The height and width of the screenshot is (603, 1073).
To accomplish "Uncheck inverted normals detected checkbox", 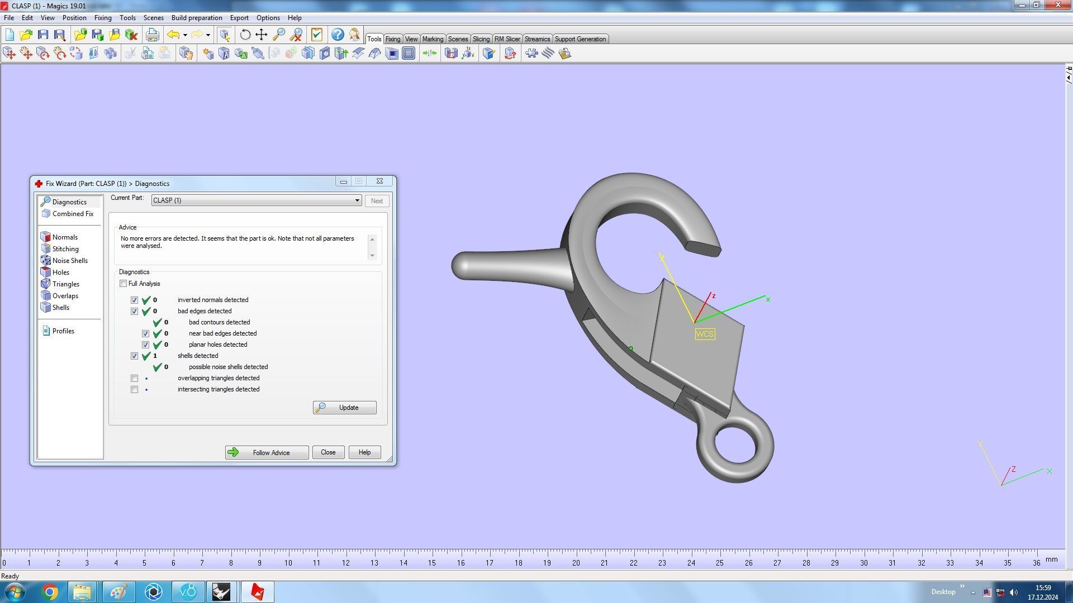I will pyautogui.click(x=135, y=300).
